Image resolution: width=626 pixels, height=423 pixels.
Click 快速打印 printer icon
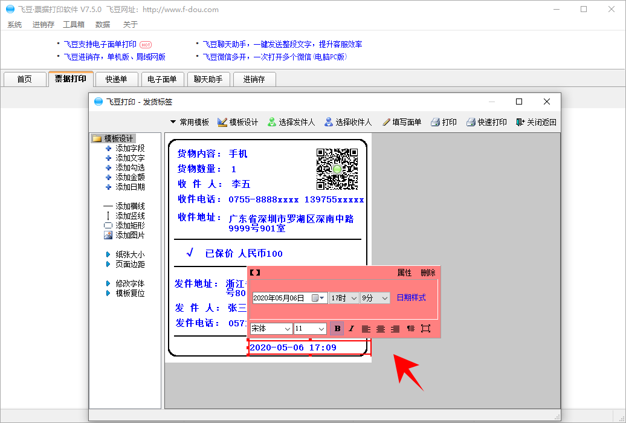click(471, 122)
